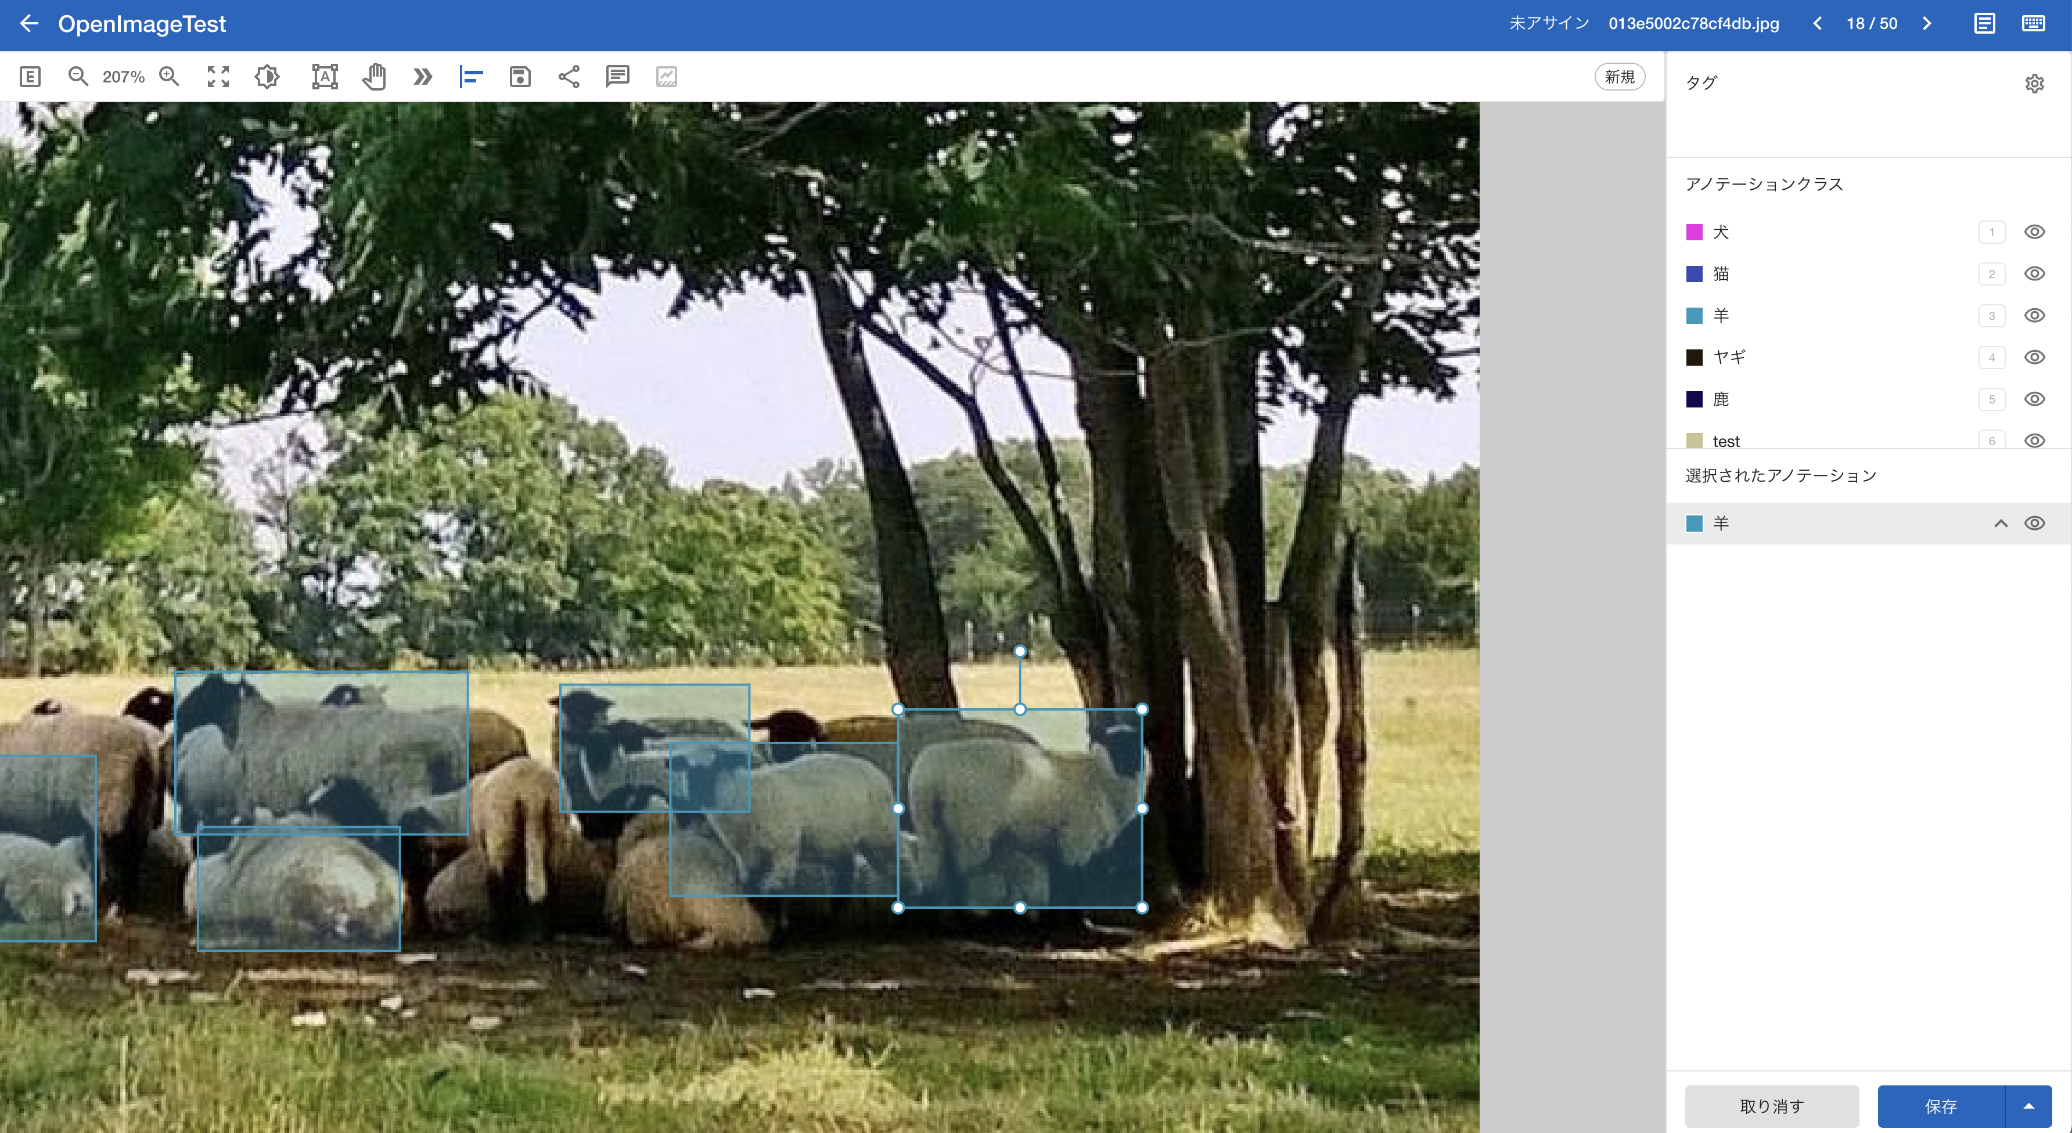Click the zoom out magnifier icon
Viewport: 2072px width, 1133px height.
click(77, 77)
